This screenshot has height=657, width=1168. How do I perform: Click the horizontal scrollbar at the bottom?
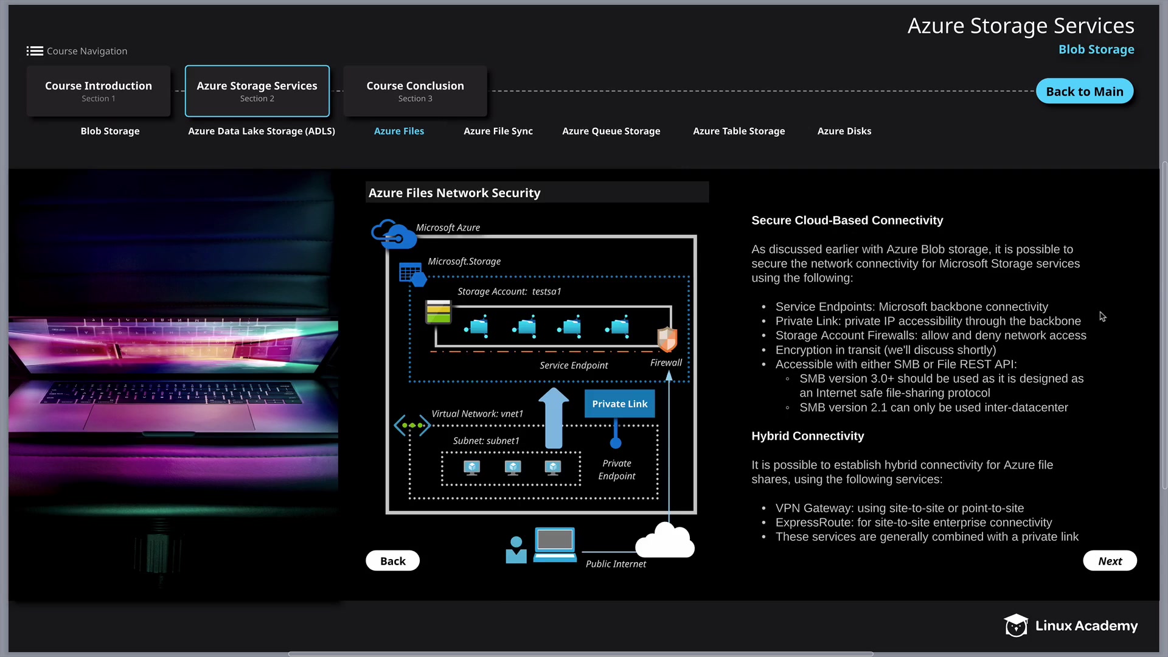pyautogui.click(x=580, y=654)
